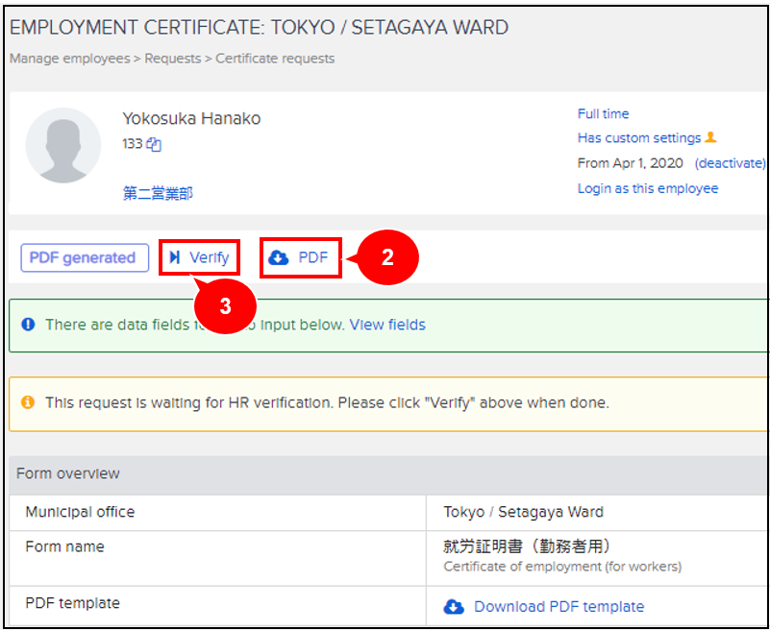Click the deactivate link beside the start date

pyautogui.click(x=730, y=163)
